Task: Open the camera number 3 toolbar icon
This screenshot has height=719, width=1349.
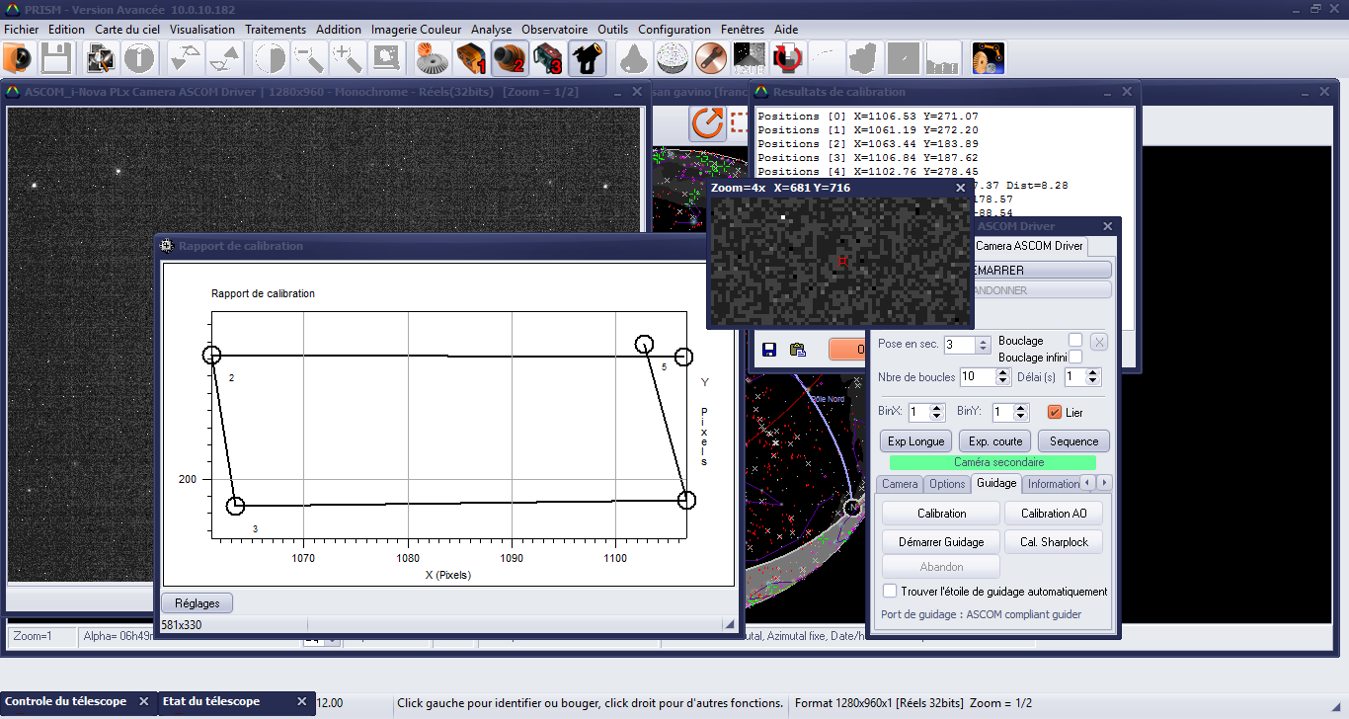Action: coord(547,59)
